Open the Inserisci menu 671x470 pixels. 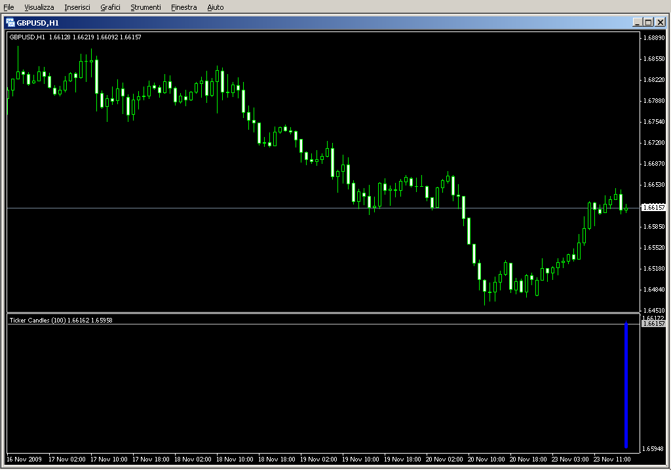point(77,7)
